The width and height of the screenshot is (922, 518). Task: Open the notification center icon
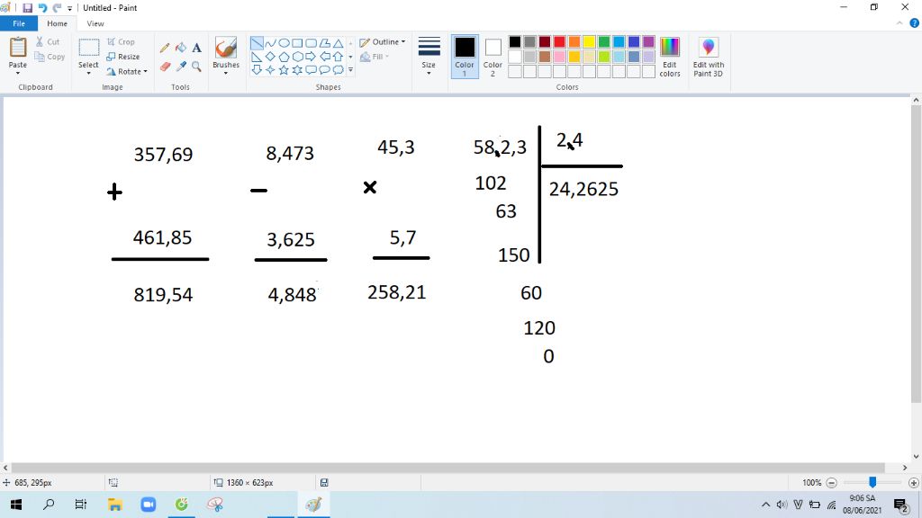tap(900, 505)
